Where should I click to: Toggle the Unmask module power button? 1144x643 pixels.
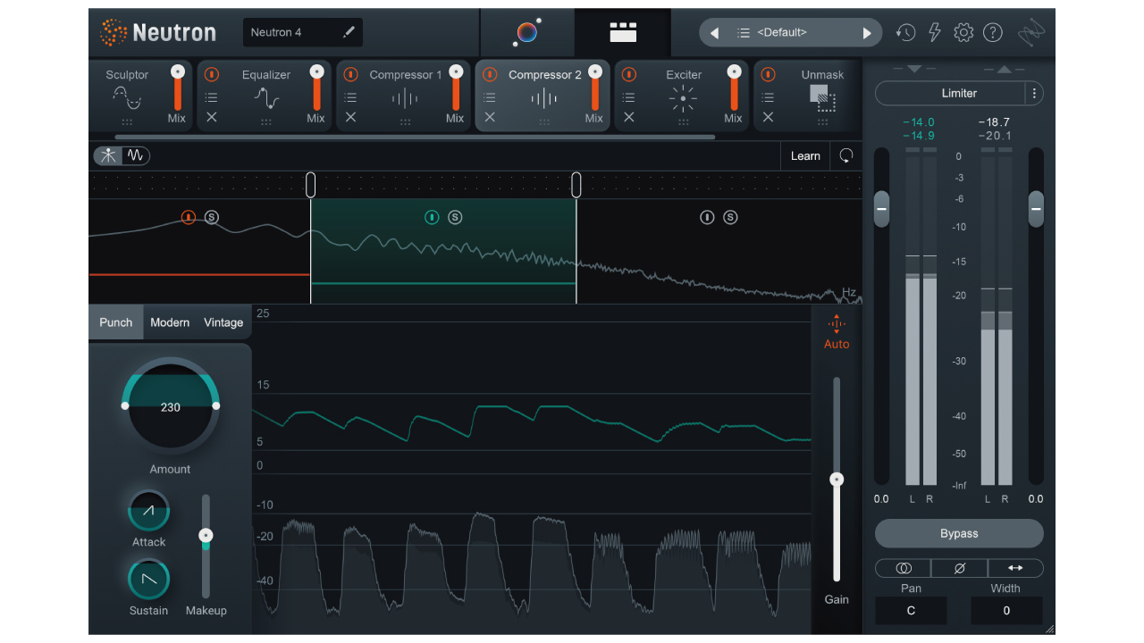[768, 74]
